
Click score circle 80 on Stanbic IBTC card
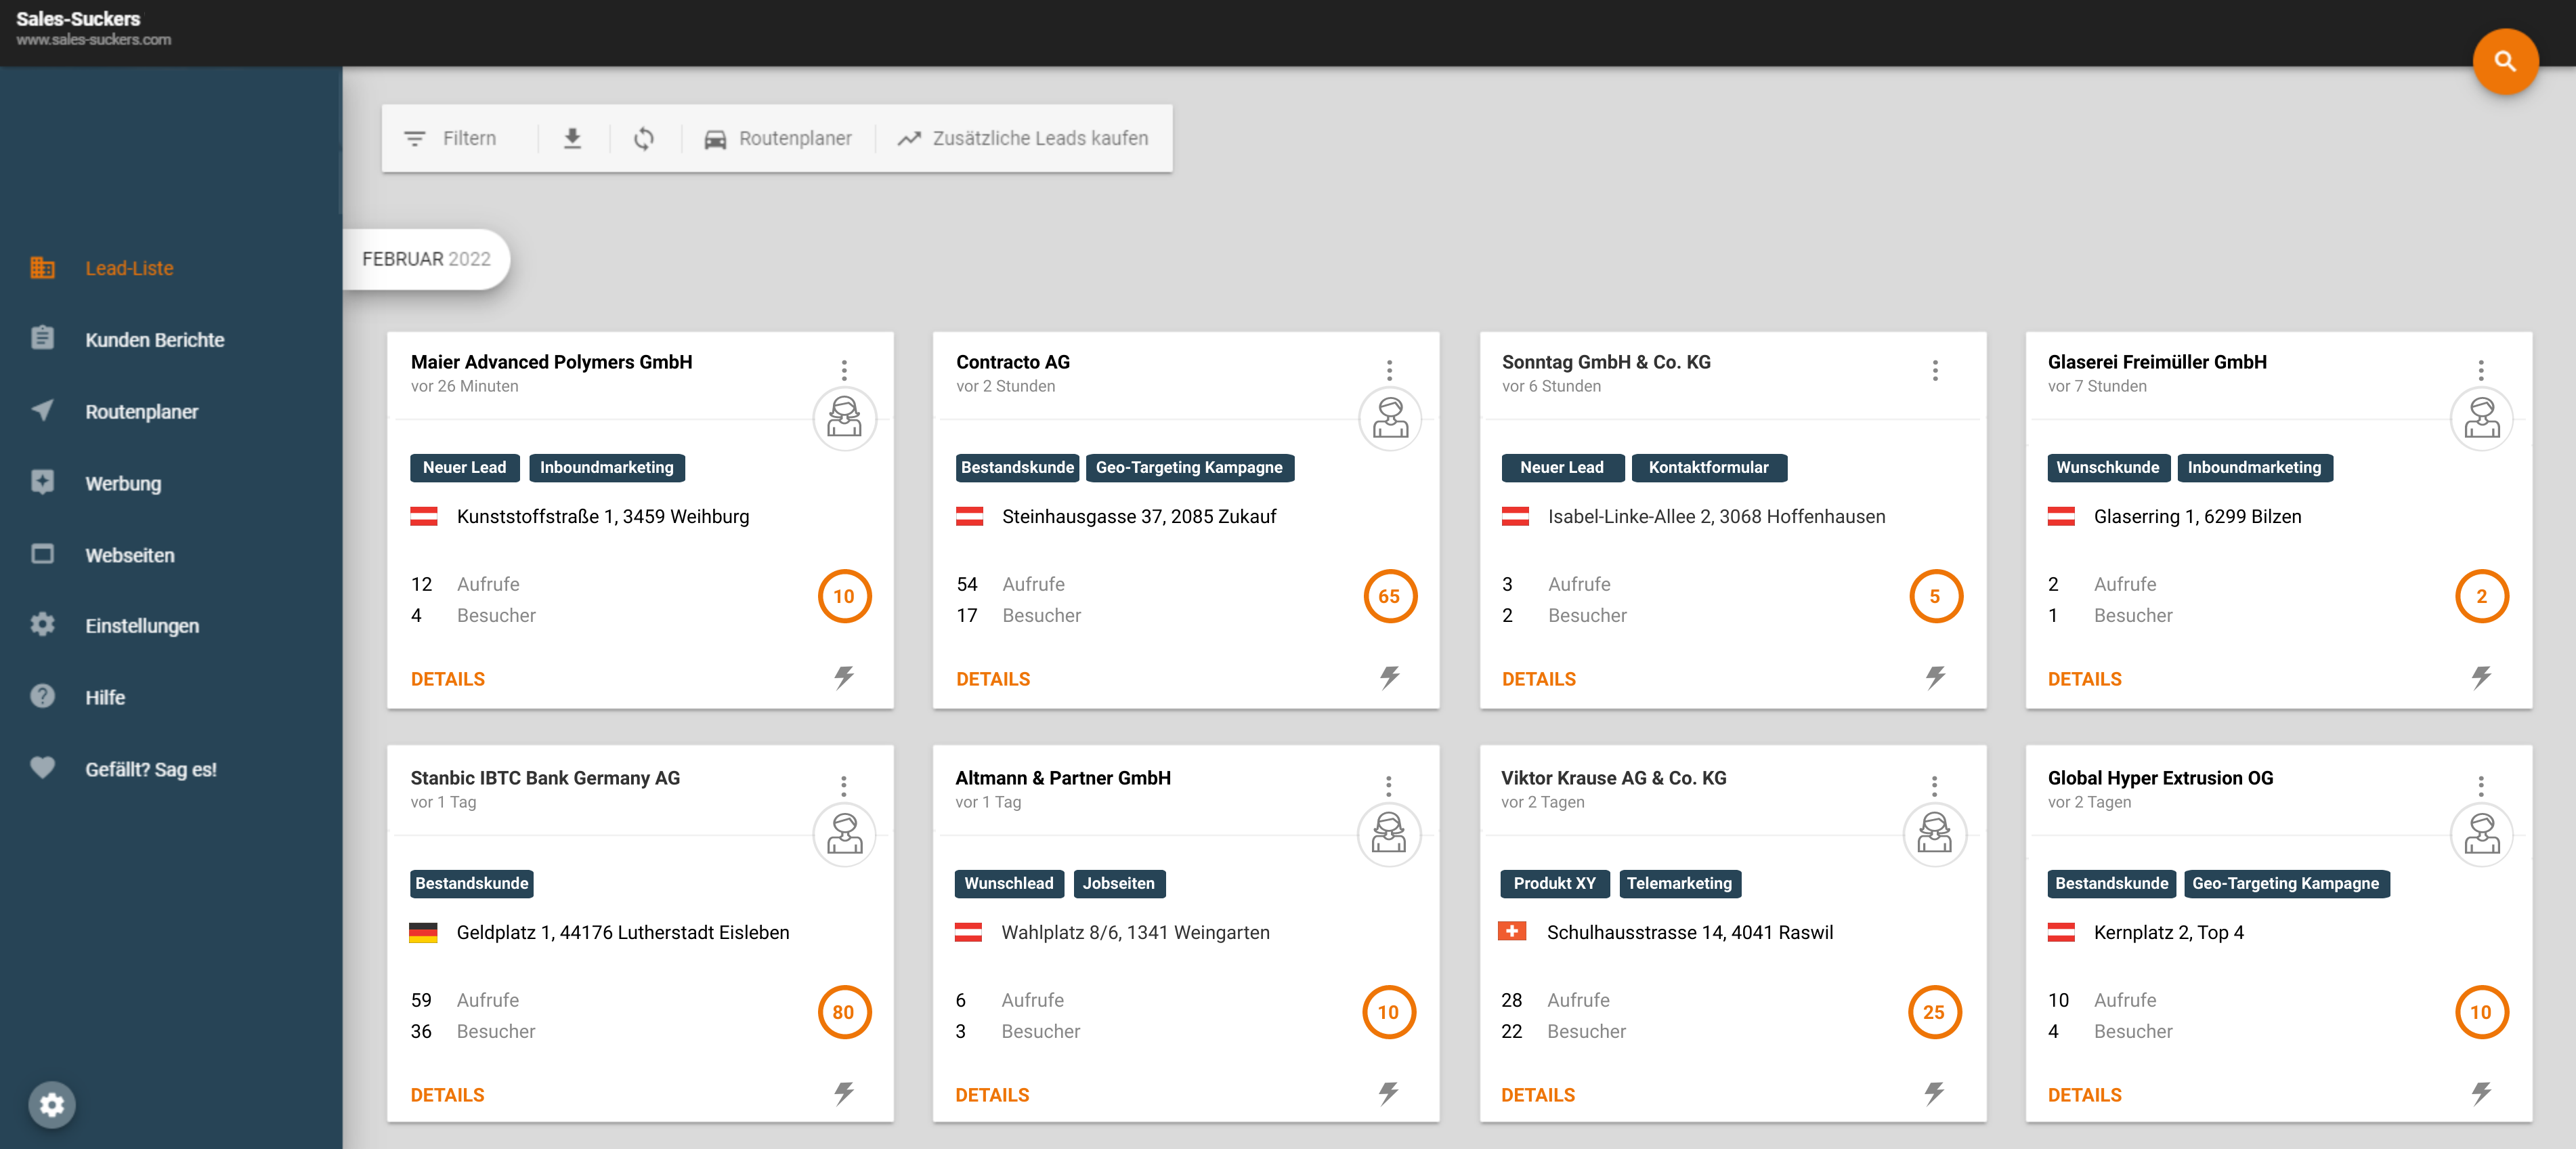[844, 1012]
